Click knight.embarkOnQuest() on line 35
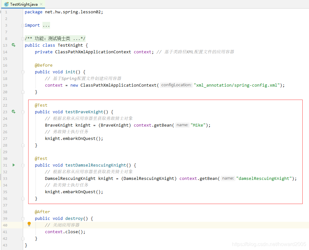The image size is (309, 250). click(74, 192)
